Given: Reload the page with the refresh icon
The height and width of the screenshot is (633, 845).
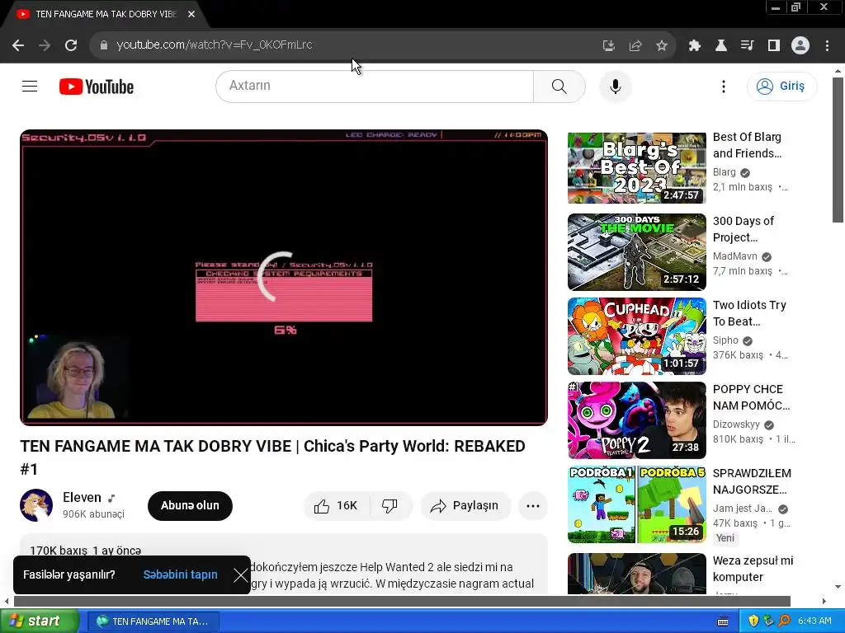Looking at the screenshot, I should (71, 45).
